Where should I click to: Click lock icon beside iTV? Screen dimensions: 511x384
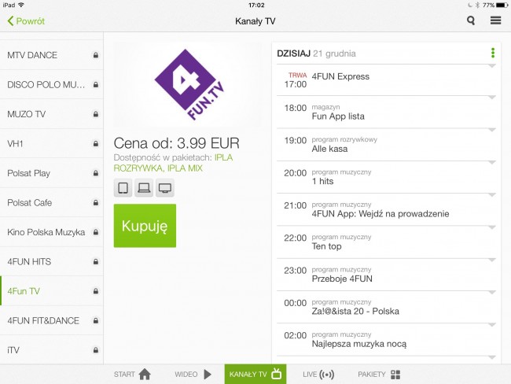click(x=95, y=350)
